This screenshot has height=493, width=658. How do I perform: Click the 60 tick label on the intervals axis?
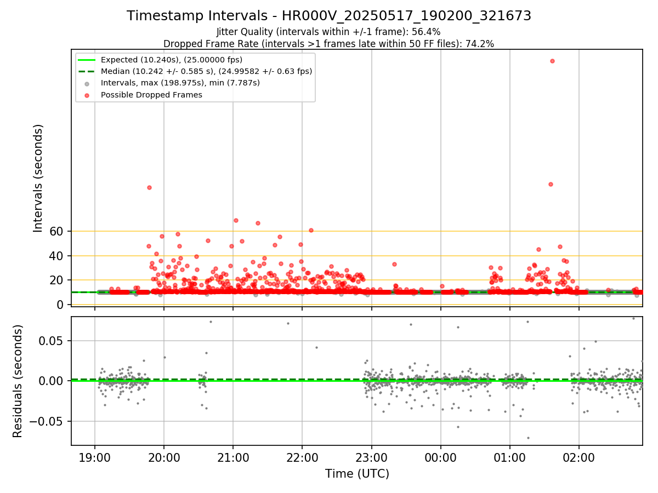click(x=57, y=231)
